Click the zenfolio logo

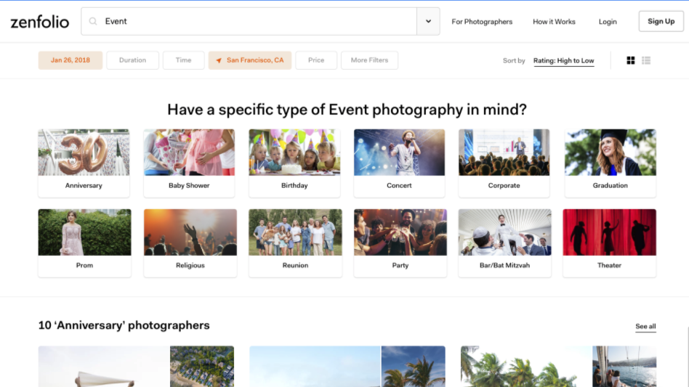click(40, 22)
